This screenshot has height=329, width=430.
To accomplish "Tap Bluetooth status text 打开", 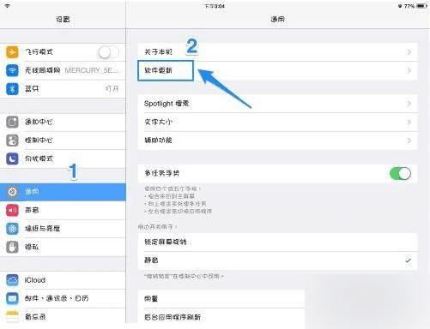I will (x=112, y=89).
